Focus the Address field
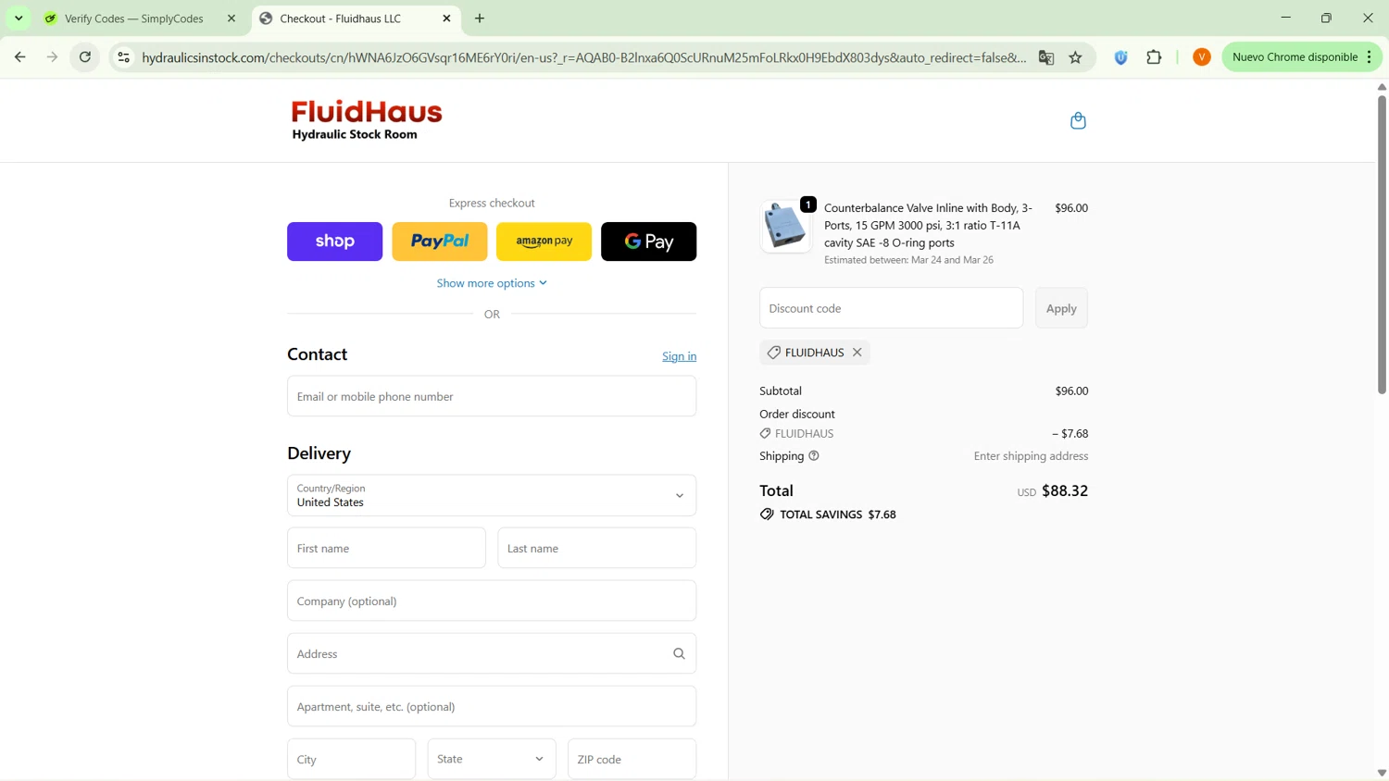 point(492,653)
